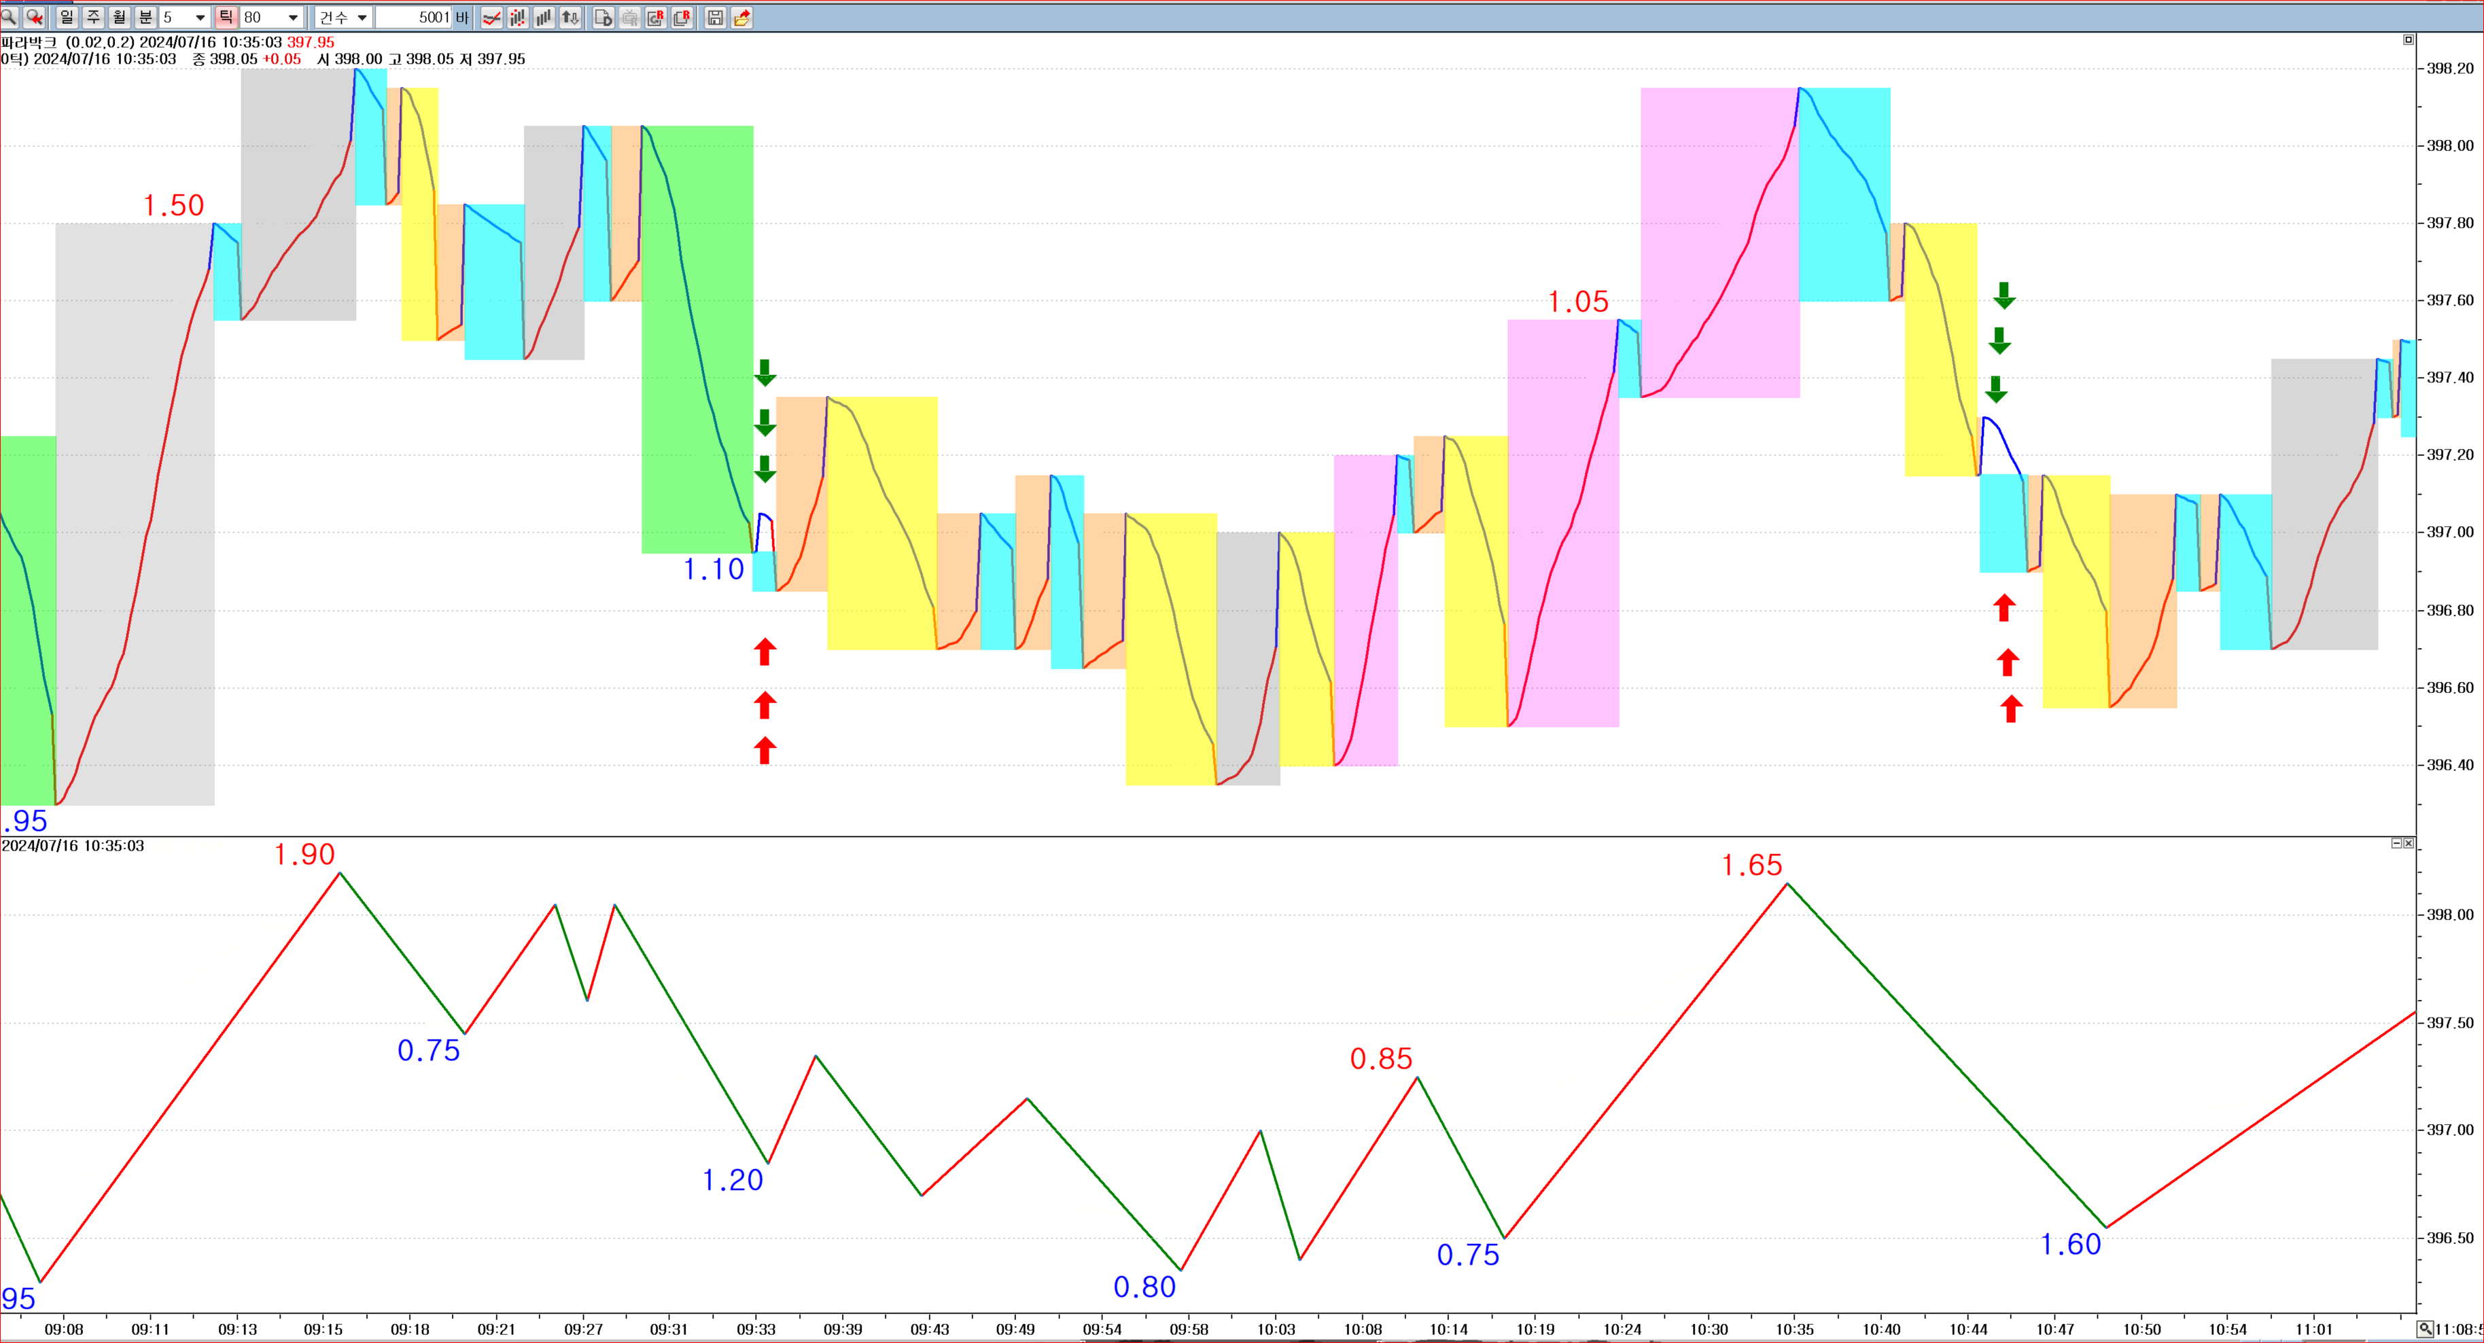The width and height of the screenshot is (2484, 1343).
Task: Open the tick interval dropdown showing 80
Action: (293, 18)
